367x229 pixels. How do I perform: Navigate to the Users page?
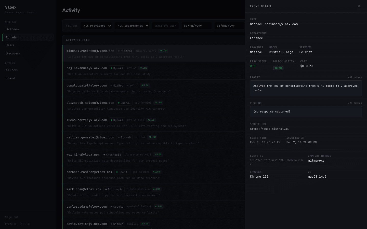coord(10,45)
